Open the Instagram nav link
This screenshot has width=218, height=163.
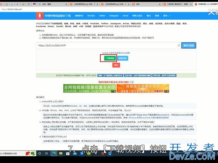[114, 16]
